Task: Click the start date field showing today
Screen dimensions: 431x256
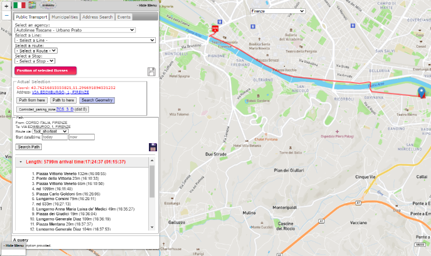Action: [x=55, y=137]
